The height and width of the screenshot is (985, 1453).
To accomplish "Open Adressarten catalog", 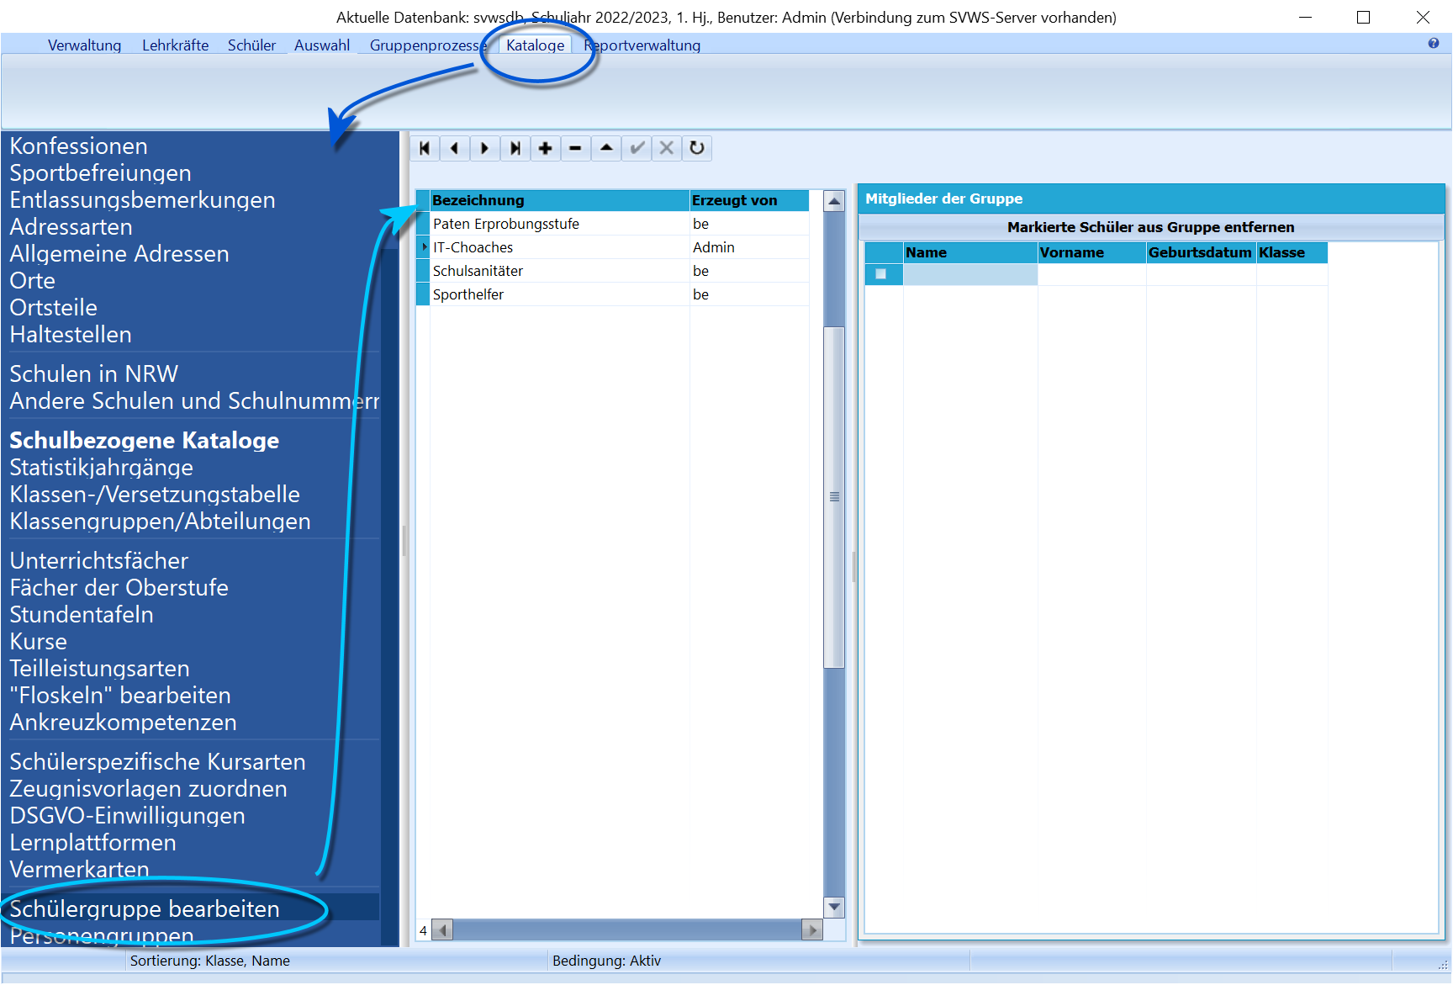I will click(71, 227).
